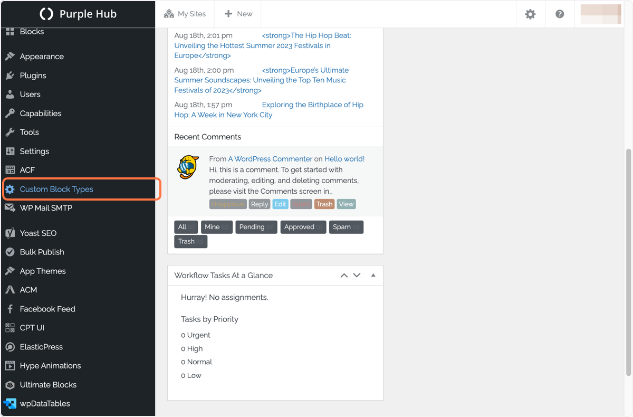Click the Capabilities key icon
The height and width of the screenshot is (417, 633).
(10, 113)
